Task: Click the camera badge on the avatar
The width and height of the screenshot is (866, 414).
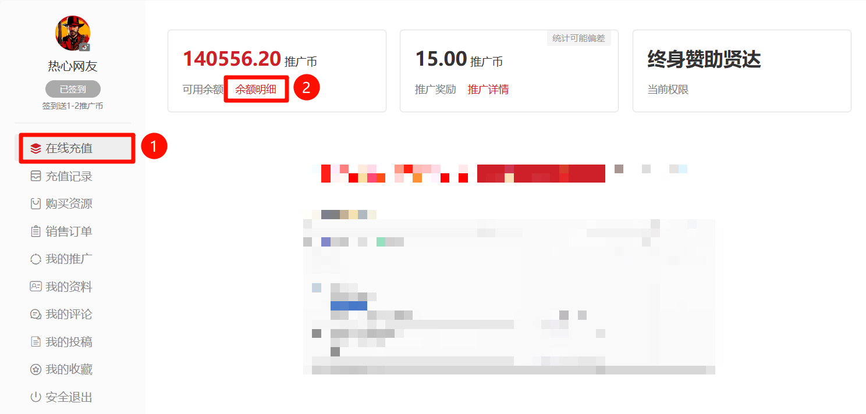Action: pyautogui.click(x=85, y=47)
